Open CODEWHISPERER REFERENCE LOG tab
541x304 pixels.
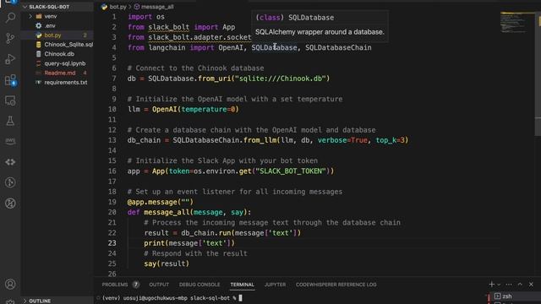click(336, 285)
